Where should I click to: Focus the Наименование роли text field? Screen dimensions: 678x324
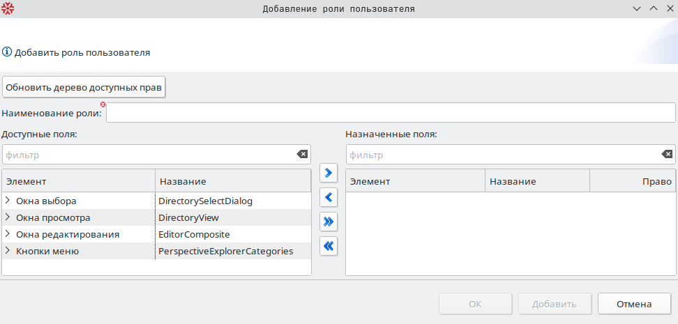[391, 113]
